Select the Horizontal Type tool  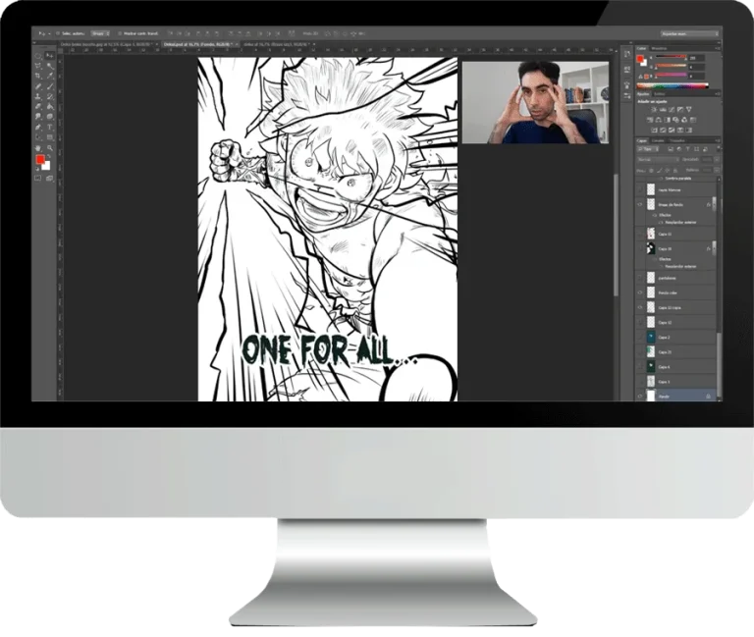[49, 127]
